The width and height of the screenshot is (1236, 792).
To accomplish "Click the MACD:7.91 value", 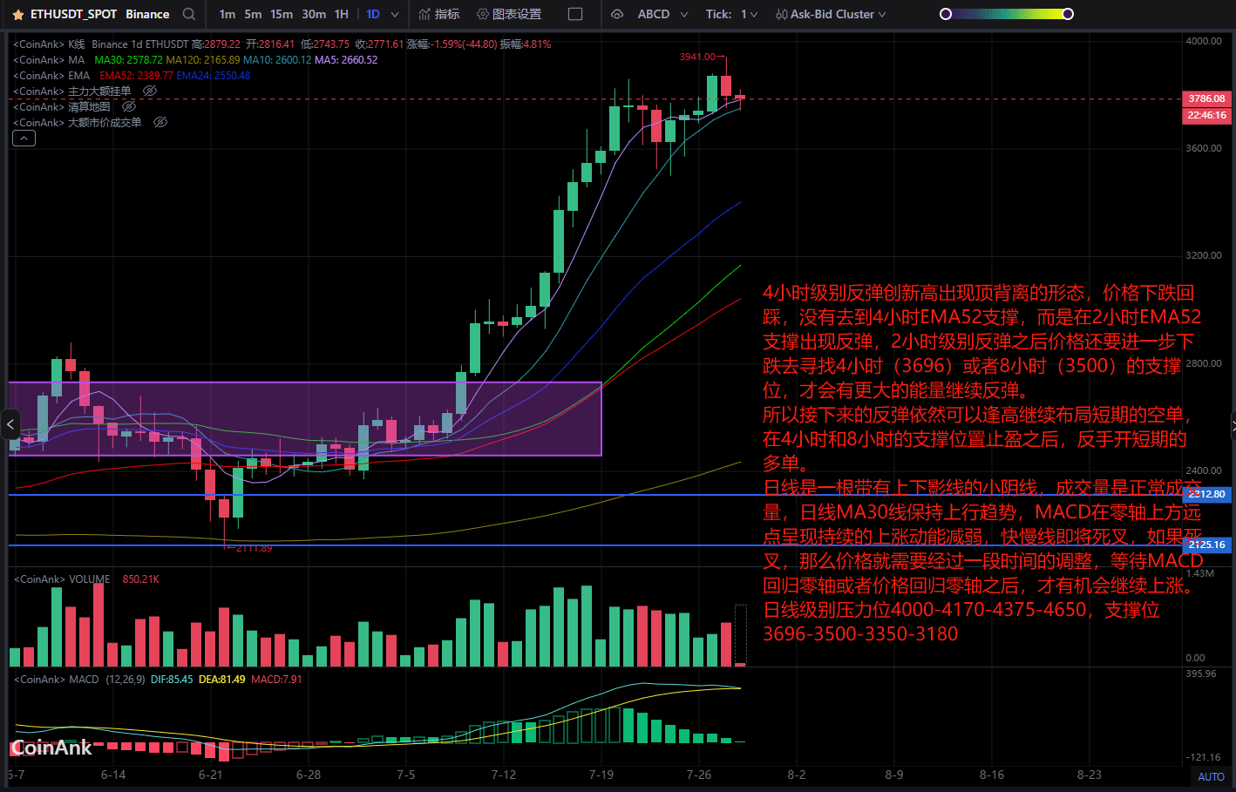I will [x=276, y=680].
